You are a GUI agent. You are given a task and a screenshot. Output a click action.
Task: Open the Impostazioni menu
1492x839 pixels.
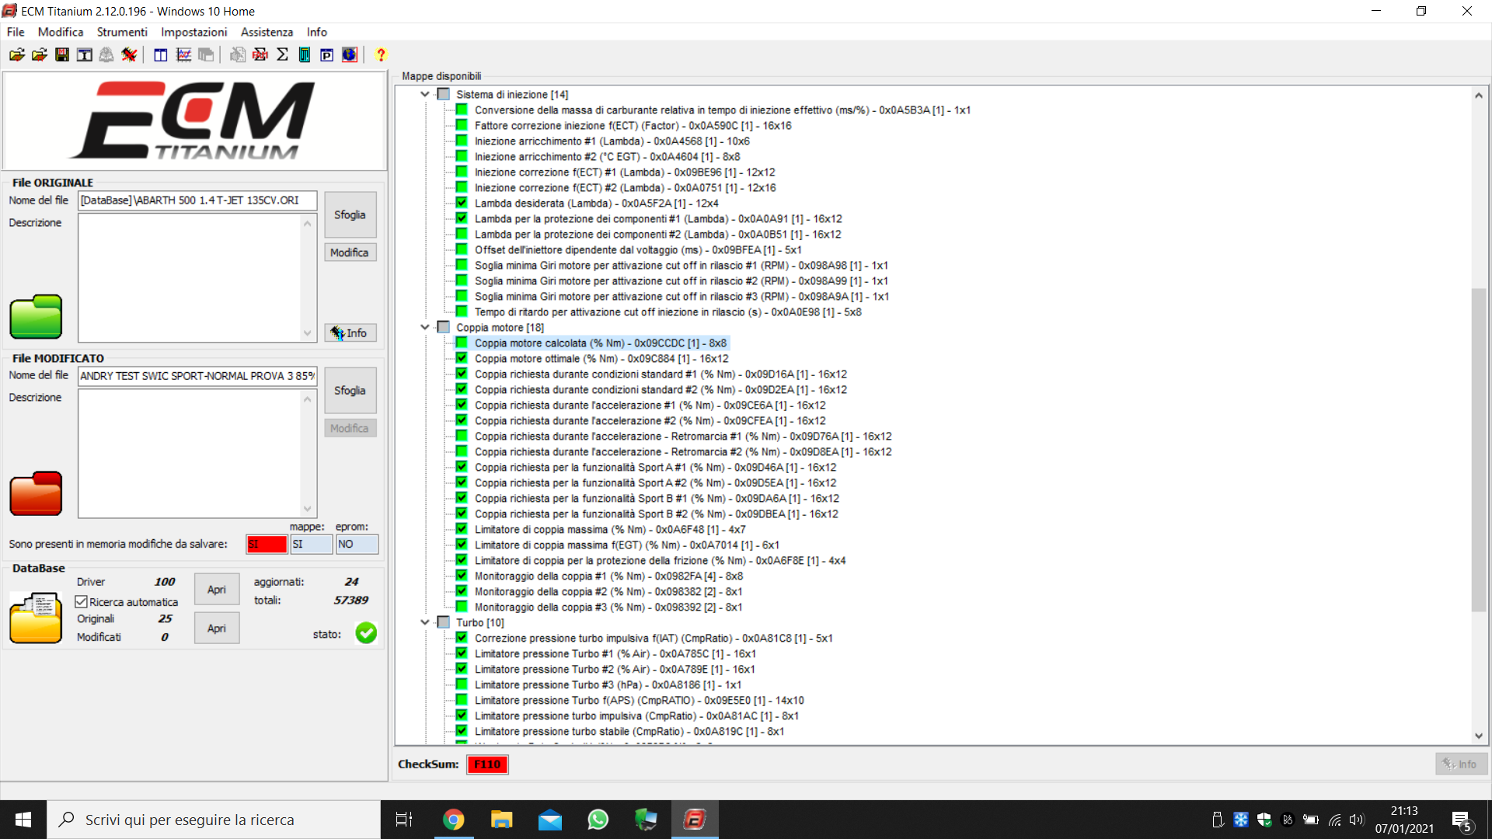[x=194, y=32]
